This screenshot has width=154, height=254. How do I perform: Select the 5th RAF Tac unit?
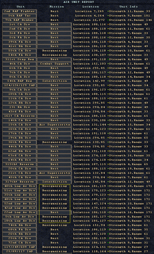point(20,16)
